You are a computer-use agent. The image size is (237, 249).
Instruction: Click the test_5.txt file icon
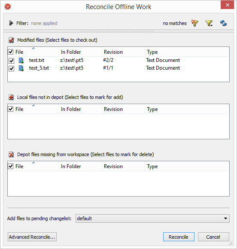click(x=21, y=68)
